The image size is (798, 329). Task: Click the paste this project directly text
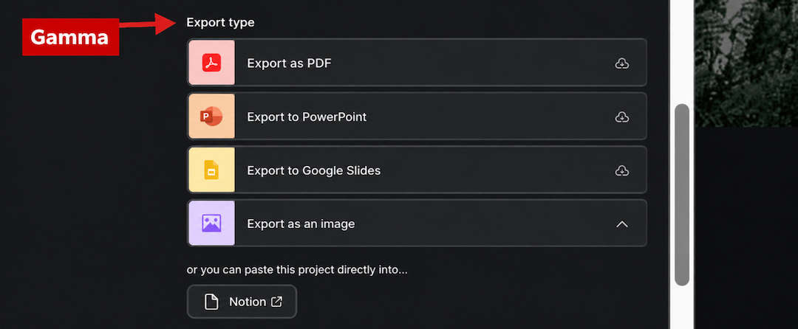[297, 269]
